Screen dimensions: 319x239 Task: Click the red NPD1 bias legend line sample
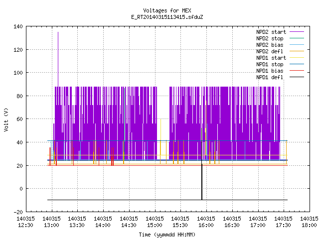[297, 71]
